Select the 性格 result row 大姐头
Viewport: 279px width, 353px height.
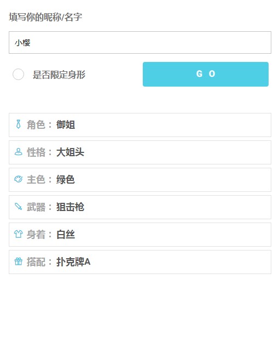pyautogui.click(x=140, y=152)
